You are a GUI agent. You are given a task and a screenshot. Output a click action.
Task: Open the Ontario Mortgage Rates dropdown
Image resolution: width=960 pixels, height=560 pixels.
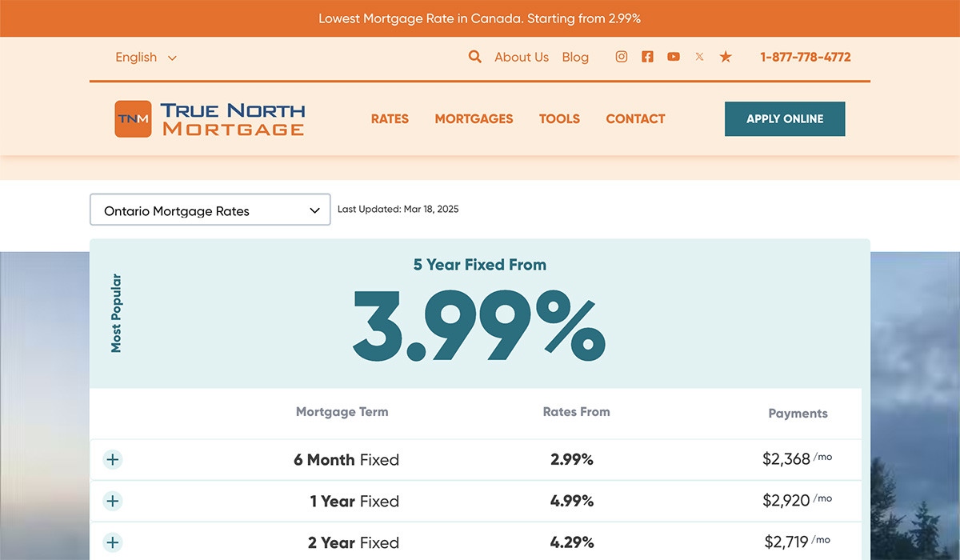(210, 210)
